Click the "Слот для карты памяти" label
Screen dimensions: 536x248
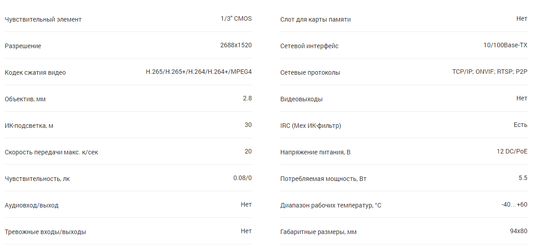pyautogui.click(x=315, y=19)
